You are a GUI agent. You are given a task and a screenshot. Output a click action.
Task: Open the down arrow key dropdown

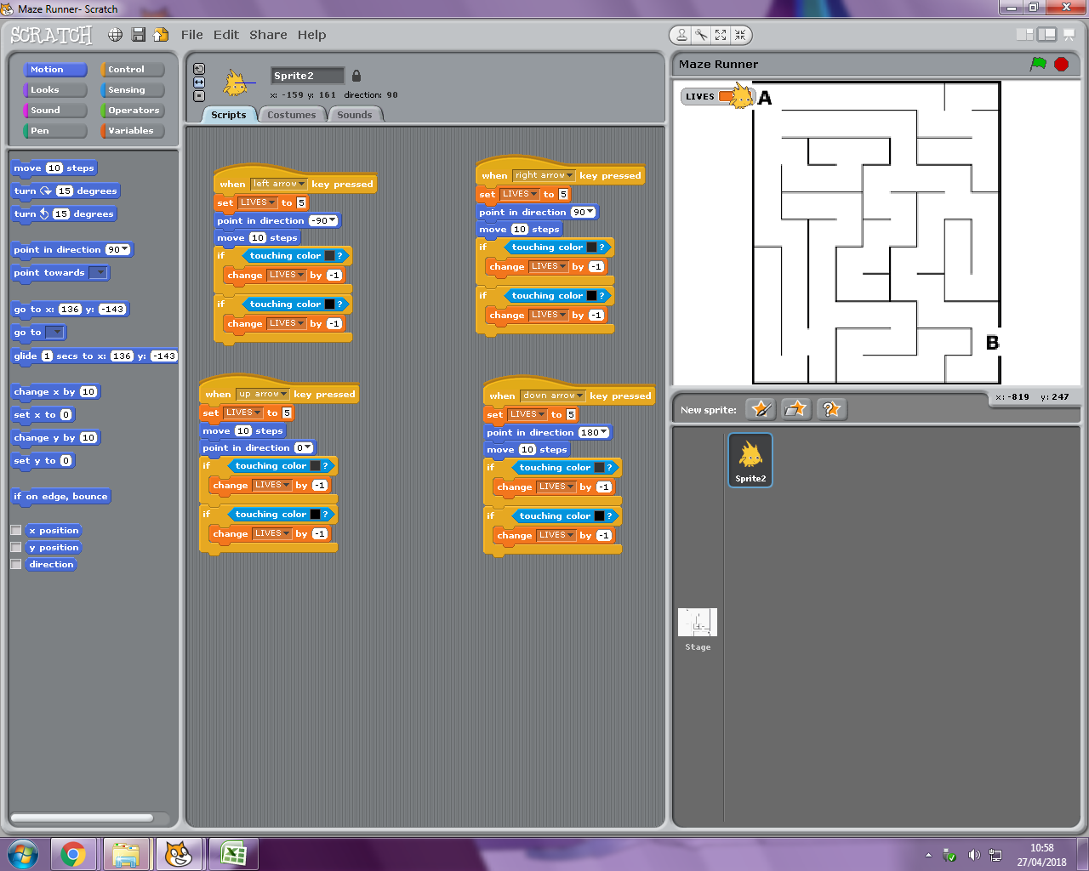[x=581, y=396]
